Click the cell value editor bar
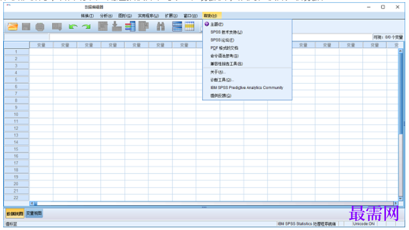 pos(210,37)
